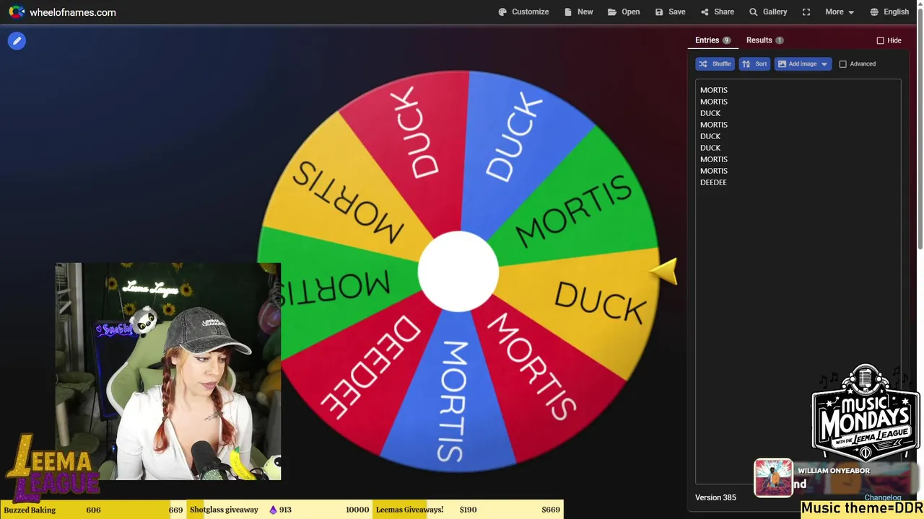
Task: Open the Gallery search
Action: pyautogui.click(x=768, y=12)
